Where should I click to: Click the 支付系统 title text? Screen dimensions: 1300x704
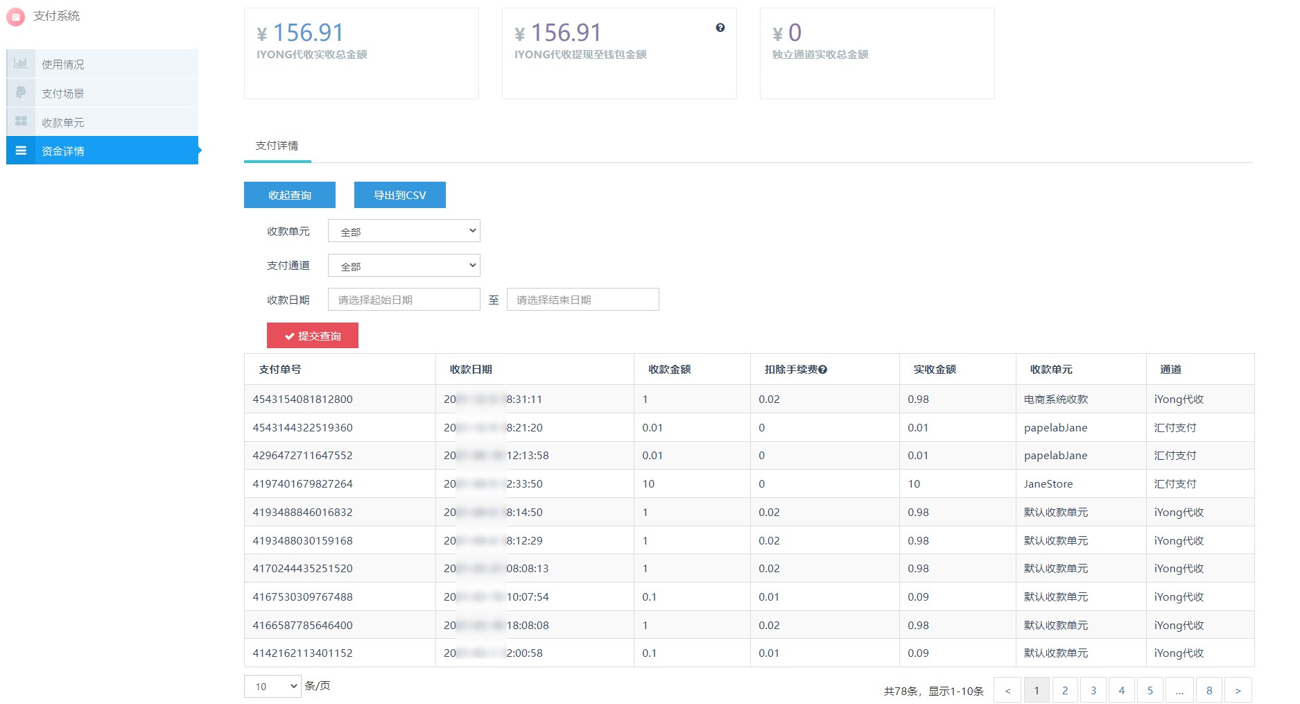(56, 16)
